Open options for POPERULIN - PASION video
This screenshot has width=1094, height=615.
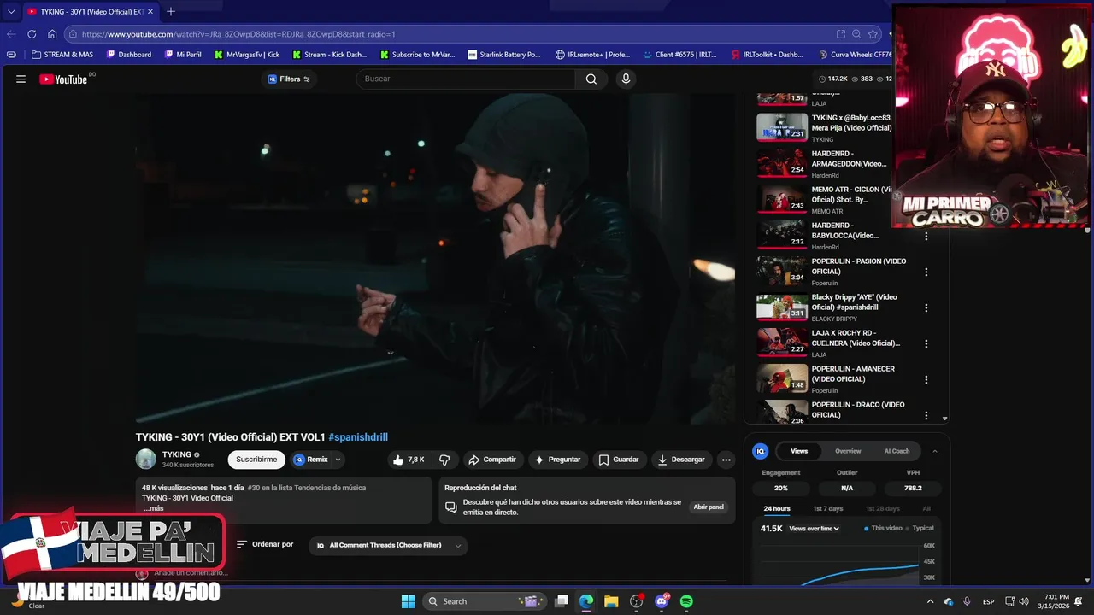click(926, 272)
